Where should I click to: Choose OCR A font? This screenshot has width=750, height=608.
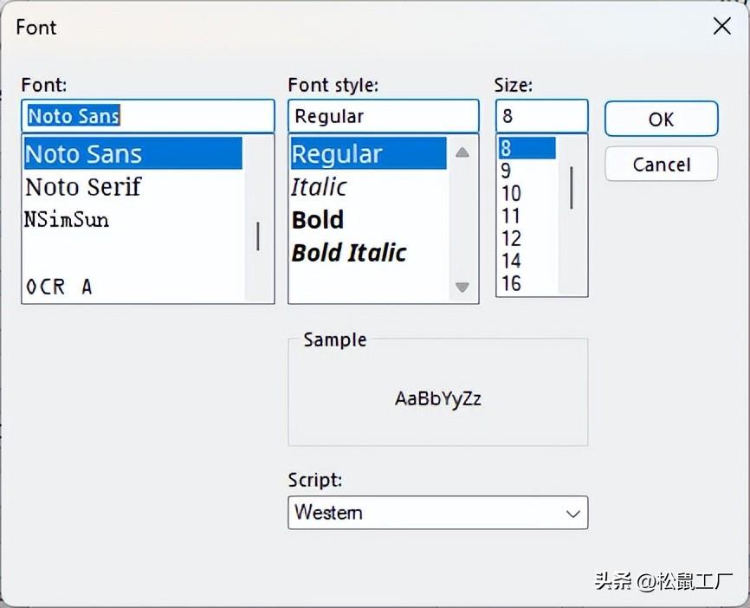click(59, 287)
